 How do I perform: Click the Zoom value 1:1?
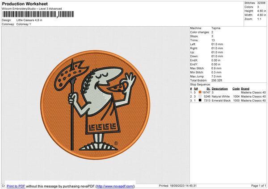[259, 19]
